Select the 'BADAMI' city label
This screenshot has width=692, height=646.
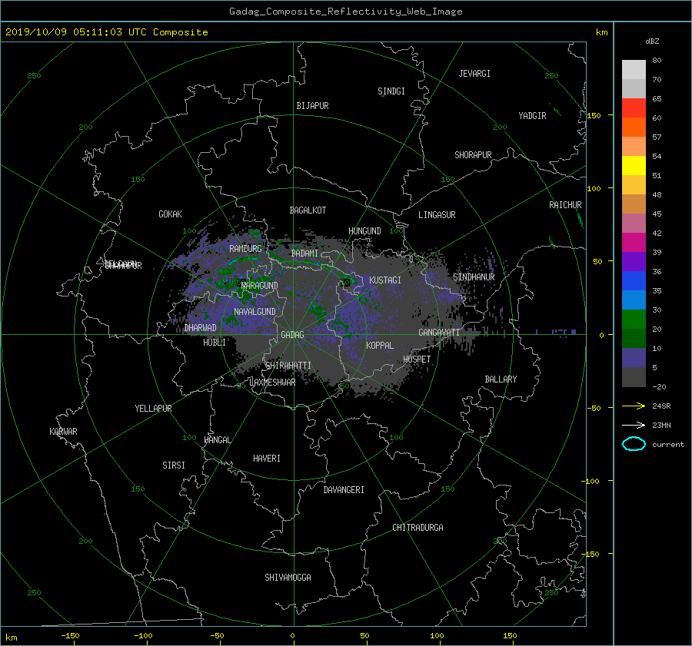pos(304,253)
